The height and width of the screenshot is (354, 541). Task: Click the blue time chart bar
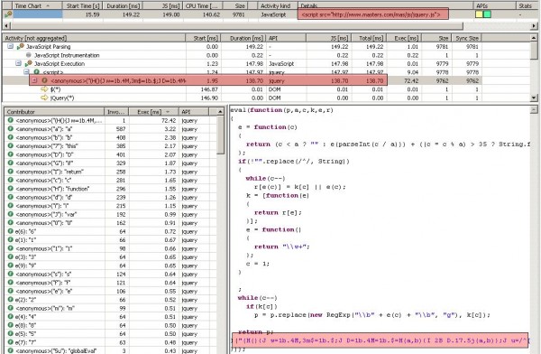pos(38,14)
